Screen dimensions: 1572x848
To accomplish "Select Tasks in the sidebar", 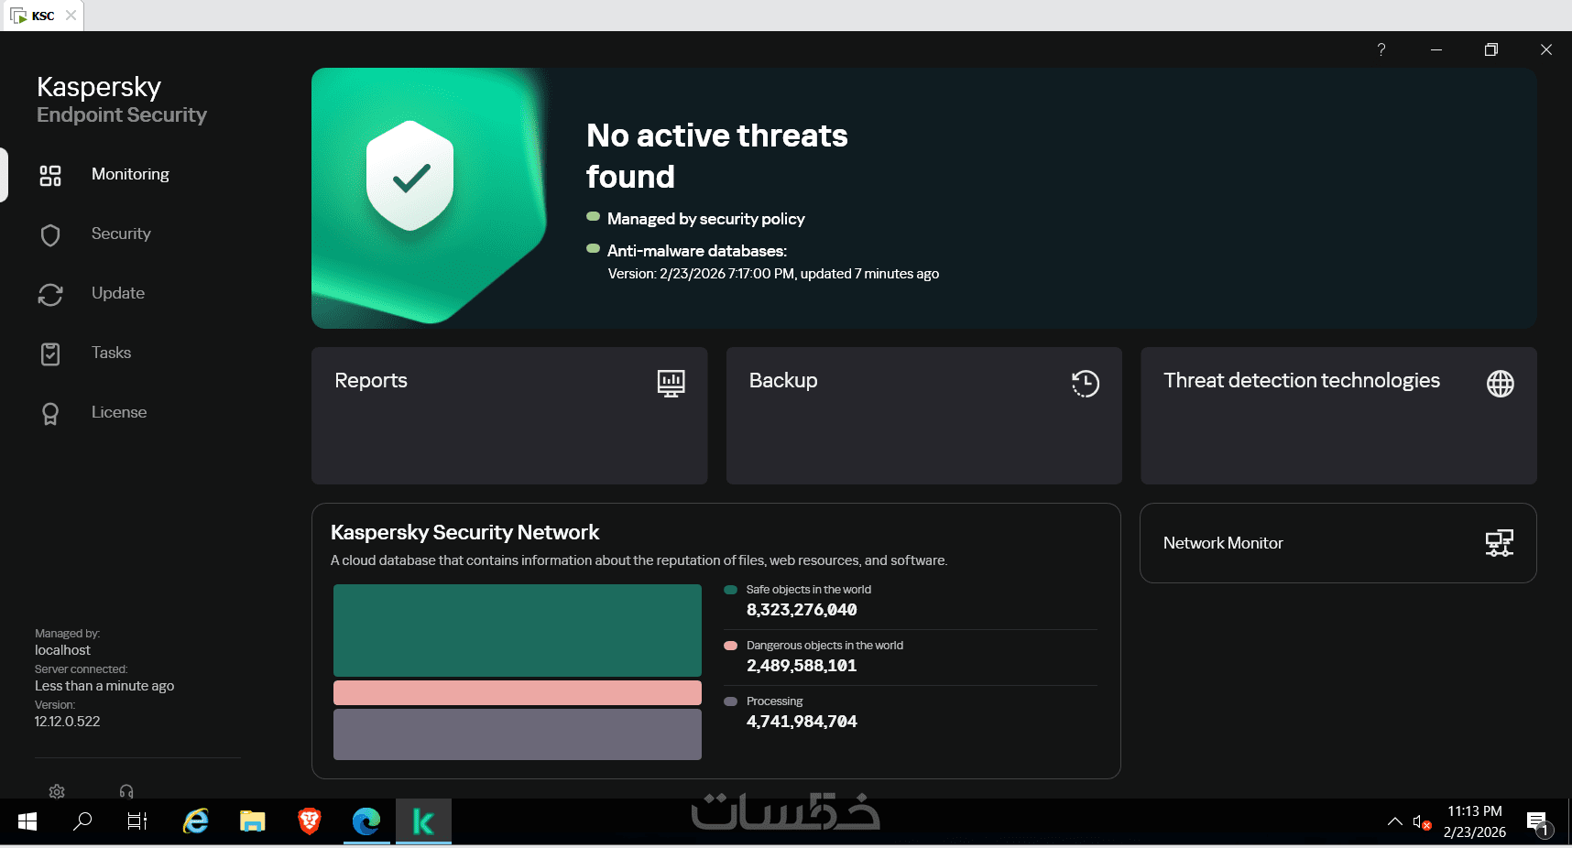I will (x=111, y=353).
